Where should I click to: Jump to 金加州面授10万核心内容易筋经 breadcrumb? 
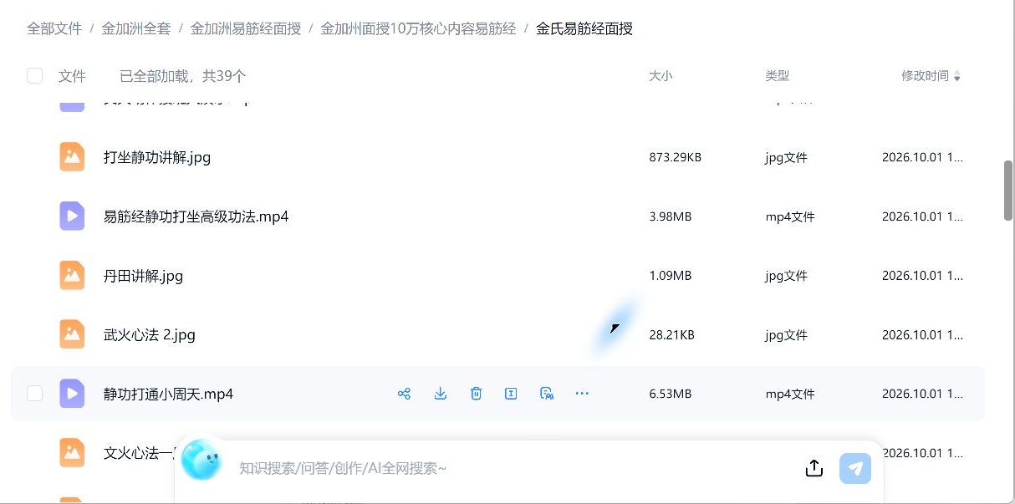coord(419,28)
